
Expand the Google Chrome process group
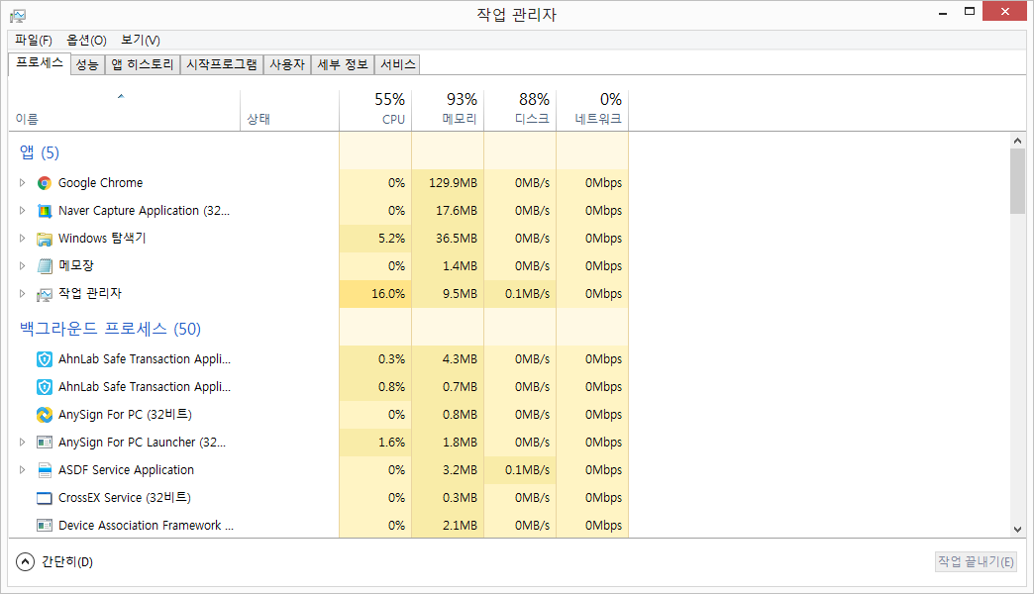[x=22, y=182]
